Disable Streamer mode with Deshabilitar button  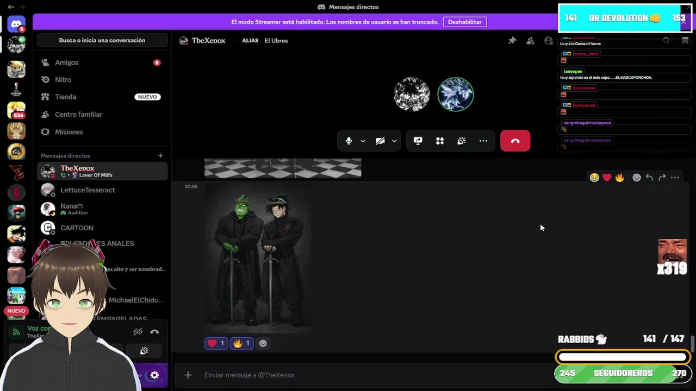point(465,22)
